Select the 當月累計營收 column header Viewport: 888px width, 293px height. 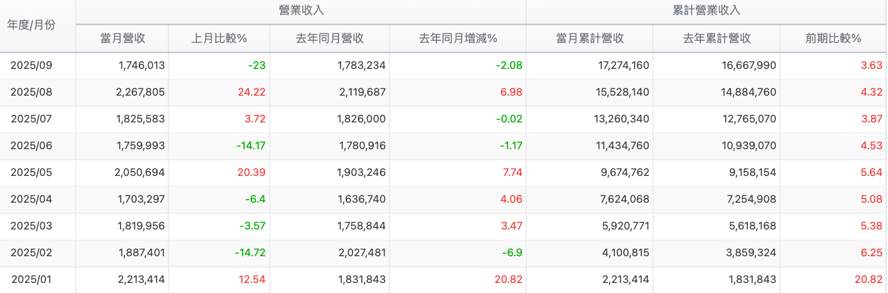pos(590,38)
